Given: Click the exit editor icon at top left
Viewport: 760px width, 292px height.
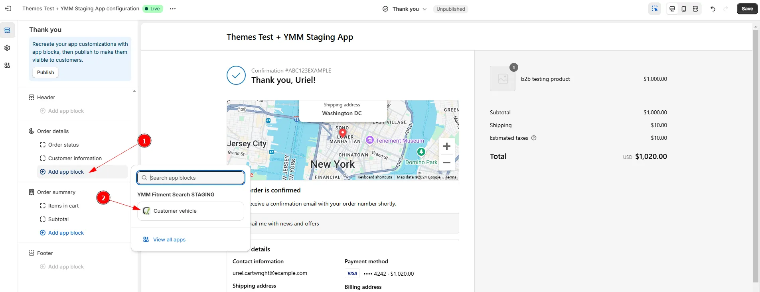Looking at the screenshot, I should click(8, 8).
